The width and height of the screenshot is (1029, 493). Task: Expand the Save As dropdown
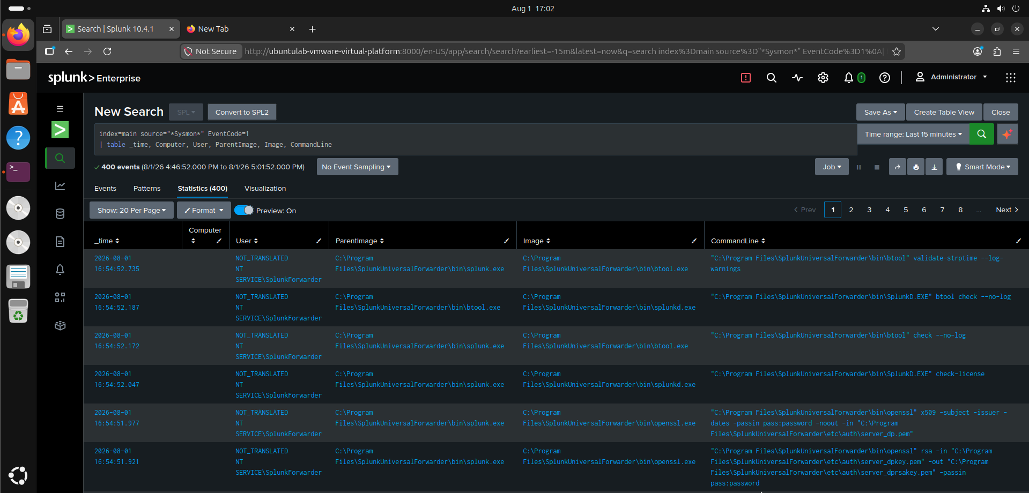(x=880, y=112)
